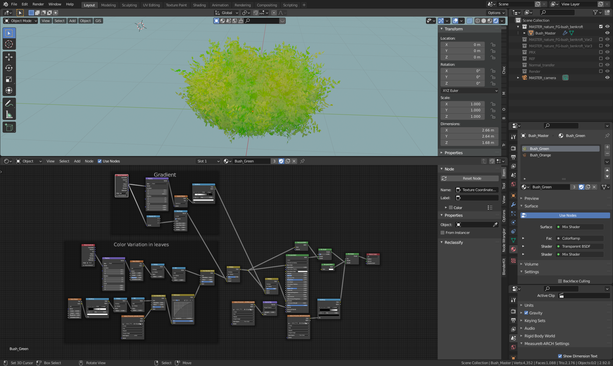Select the Cursor tool in the viewport toolbar
Image resolution: width=613 pixels, height=366 pixels.
click(9, 44)
